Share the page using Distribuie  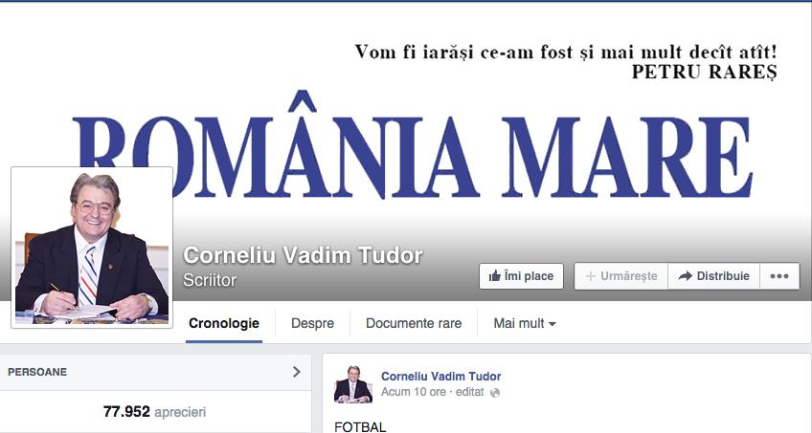tap(713, 276)
